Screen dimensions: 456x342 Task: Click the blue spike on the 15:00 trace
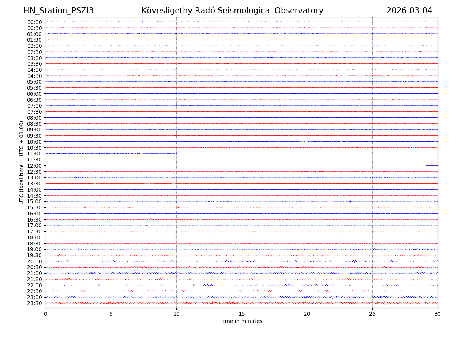click(x=350, y=201)
